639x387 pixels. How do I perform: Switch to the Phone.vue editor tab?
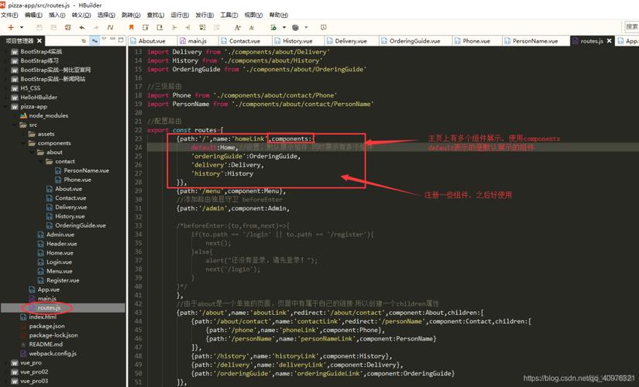476,41
